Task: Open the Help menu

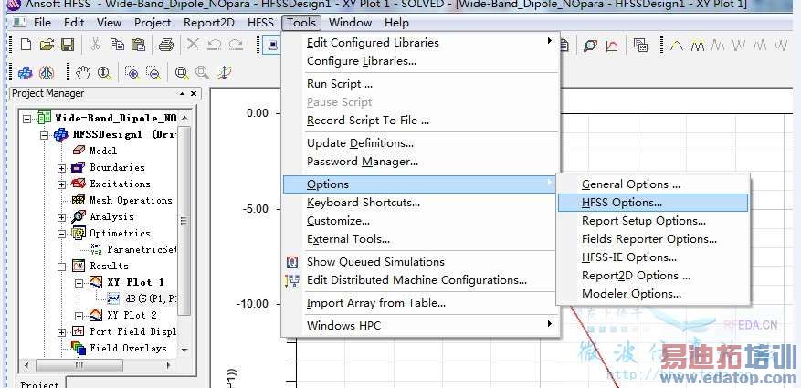Action: 396,23
